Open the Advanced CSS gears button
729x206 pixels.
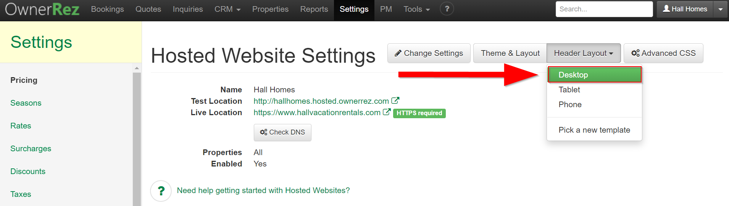[663, 53]
